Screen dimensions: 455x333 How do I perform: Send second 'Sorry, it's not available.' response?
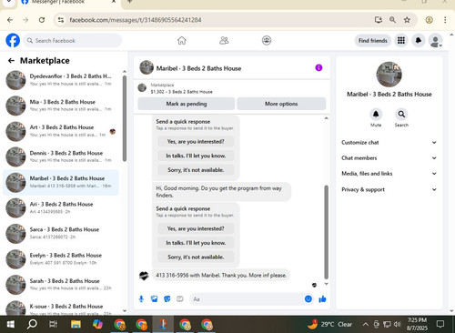click(196, 257)
